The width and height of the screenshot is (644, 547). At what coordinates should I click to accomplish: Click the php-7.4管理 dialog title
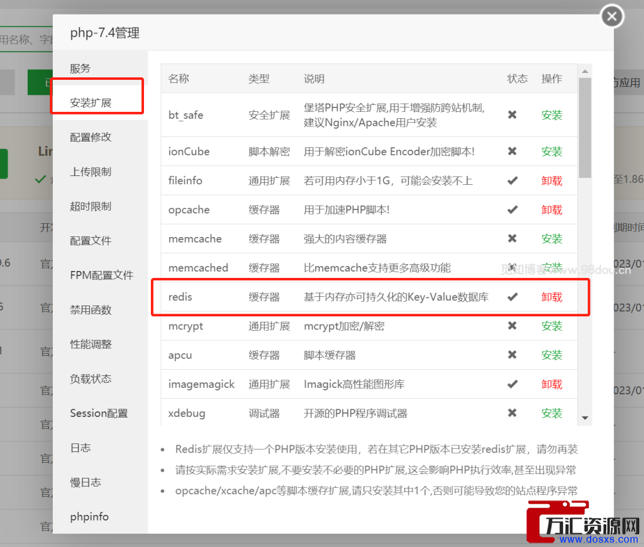tap(105, 33)
